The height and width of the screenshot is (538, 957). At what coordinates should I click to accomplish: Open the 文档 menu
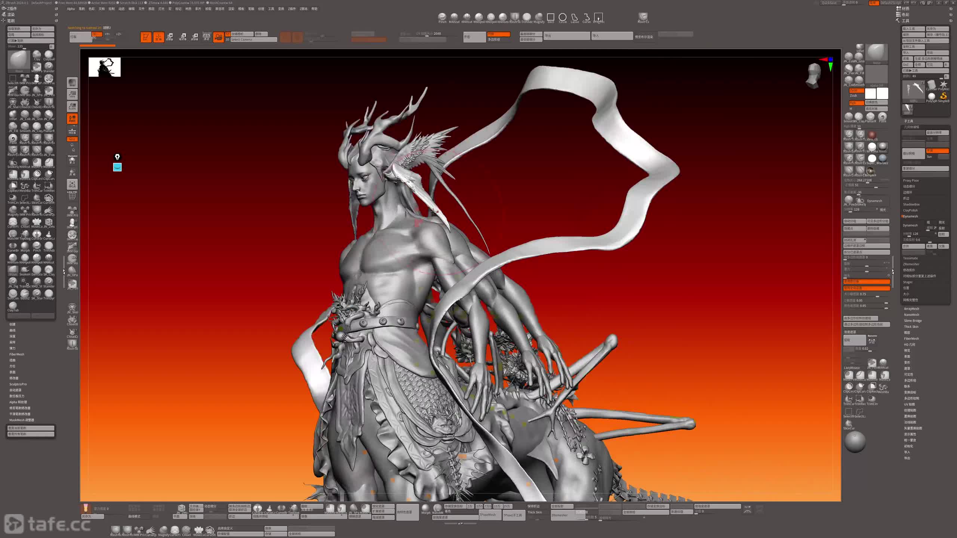pos(102,9)
